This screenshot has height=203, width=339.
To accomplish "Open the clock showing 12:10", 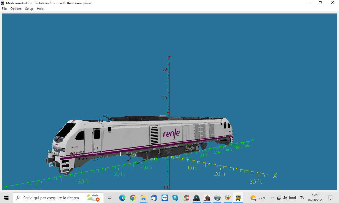I will (316, 198).
